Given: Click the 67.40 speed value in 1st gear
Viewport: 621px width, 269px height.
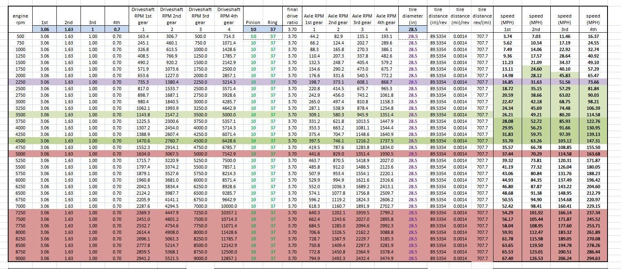Looking at the screenshot, I should click(508, 258).
